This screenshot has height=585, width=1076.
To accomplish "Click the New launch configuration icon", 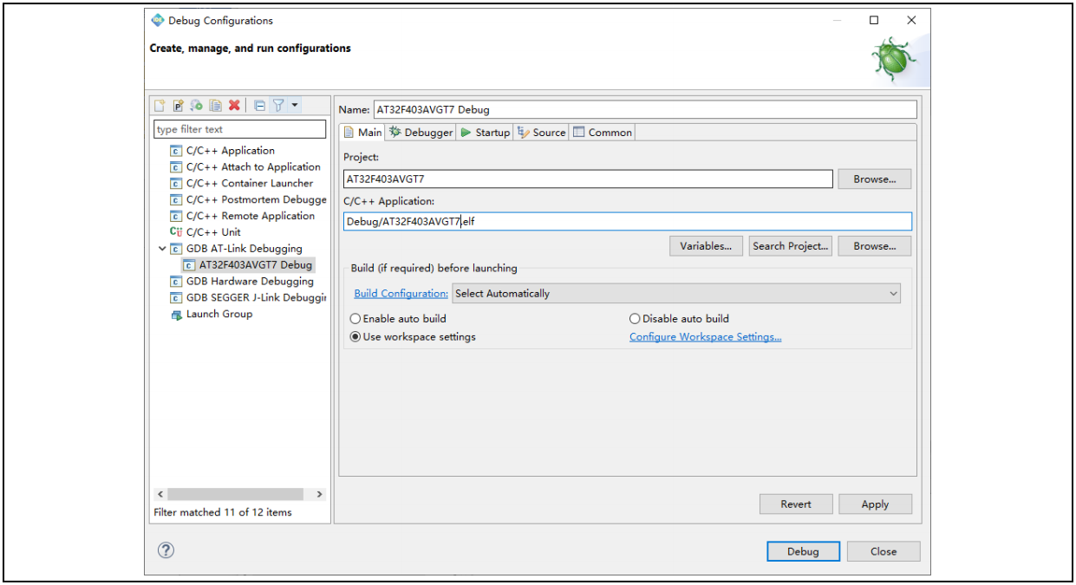I will pyautogui.click(x=160, y=106).
